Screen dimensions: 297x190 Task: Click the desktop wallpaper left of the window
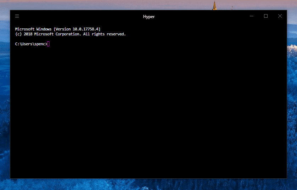5,106
